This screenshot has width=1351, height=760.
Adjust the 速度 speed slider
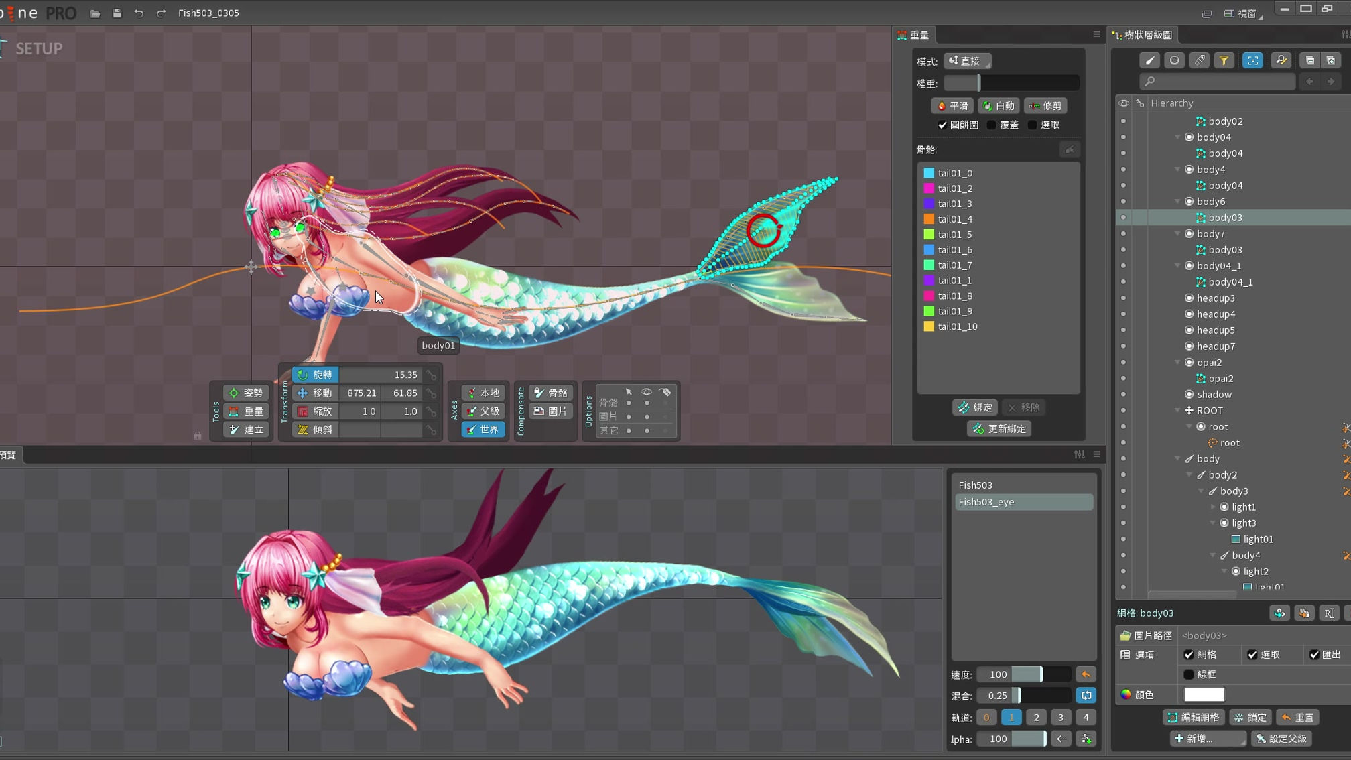pos(1041,674)
